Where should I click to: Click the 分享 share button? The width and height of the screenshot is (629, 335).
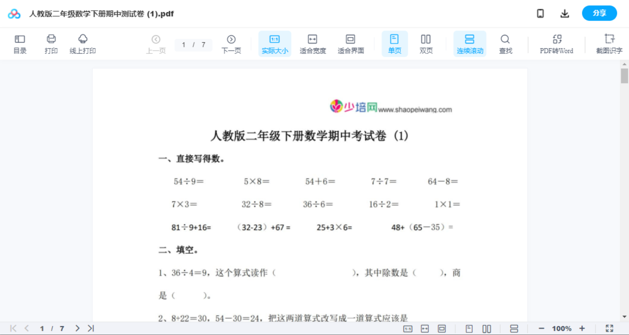599,13
